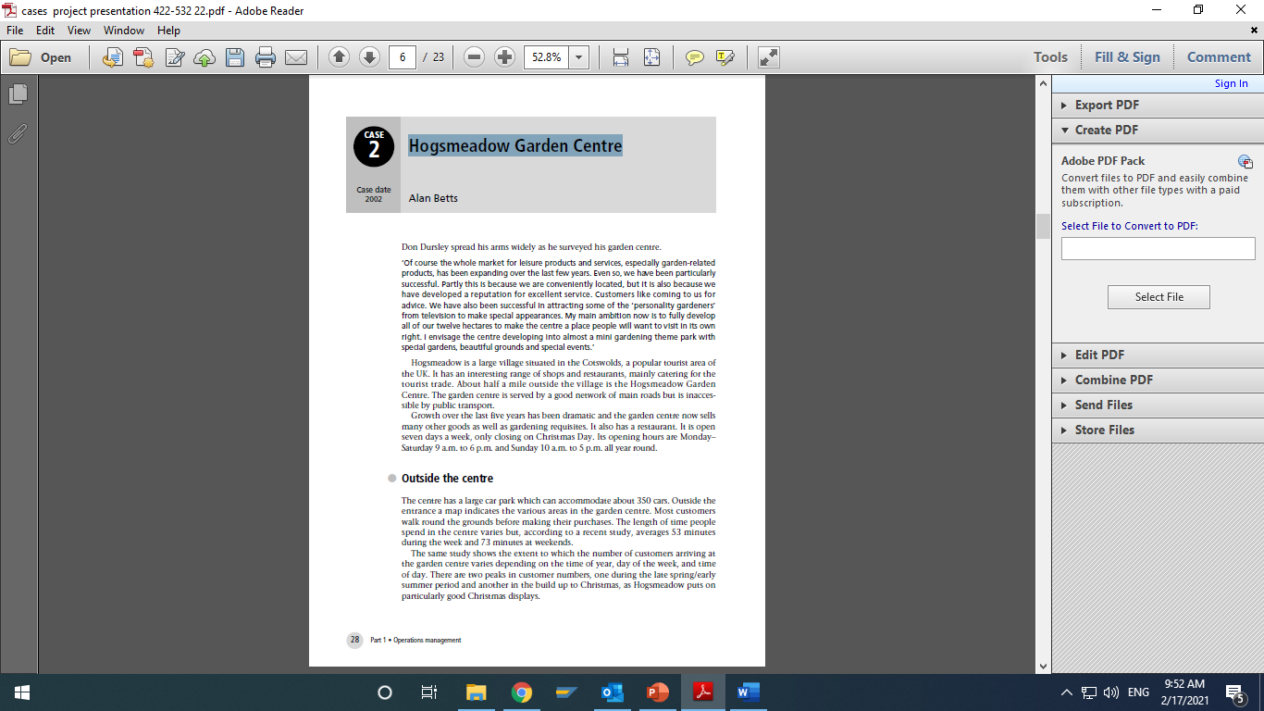
Task: Save the file with the floppy disk icon
Action: (x=235, y=57)
